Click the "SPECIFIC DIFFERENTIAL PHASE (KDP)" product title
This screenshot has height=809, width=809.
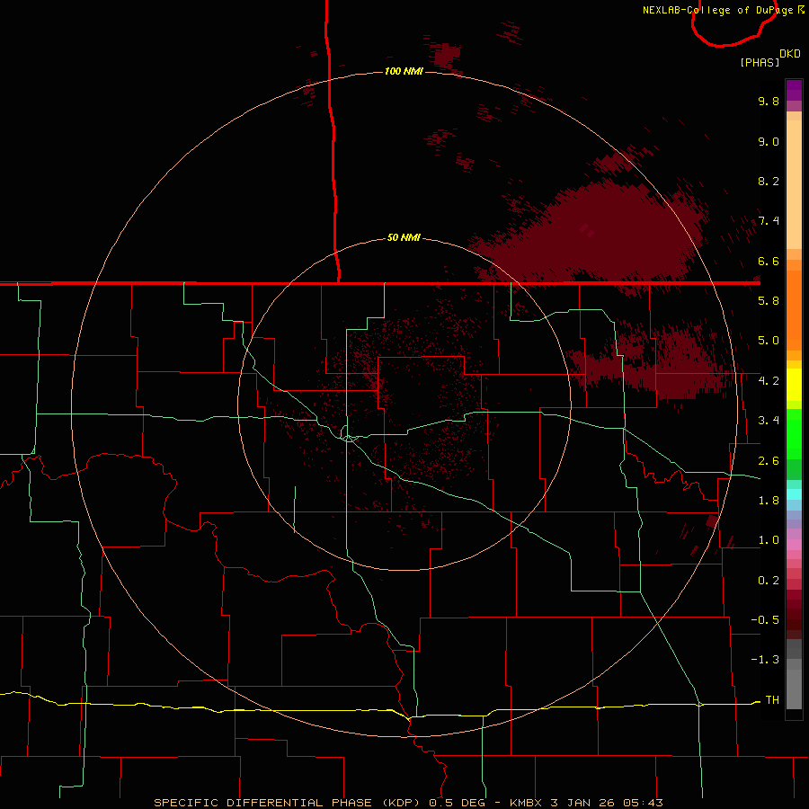[x=289, y=803]
